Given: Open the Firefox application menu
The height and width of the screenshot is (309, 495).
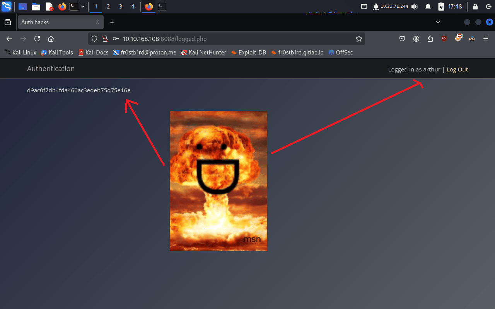Looking at the screenshot, I should 486,39.
